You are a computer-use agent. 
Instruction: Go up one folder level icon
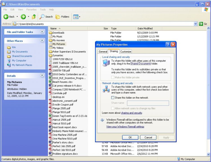tap(34, 17)
